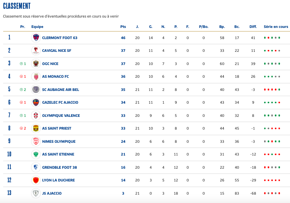Open the Olympique Valence team link
This screenshot has height=203, width=290.
tap(61, 116)
